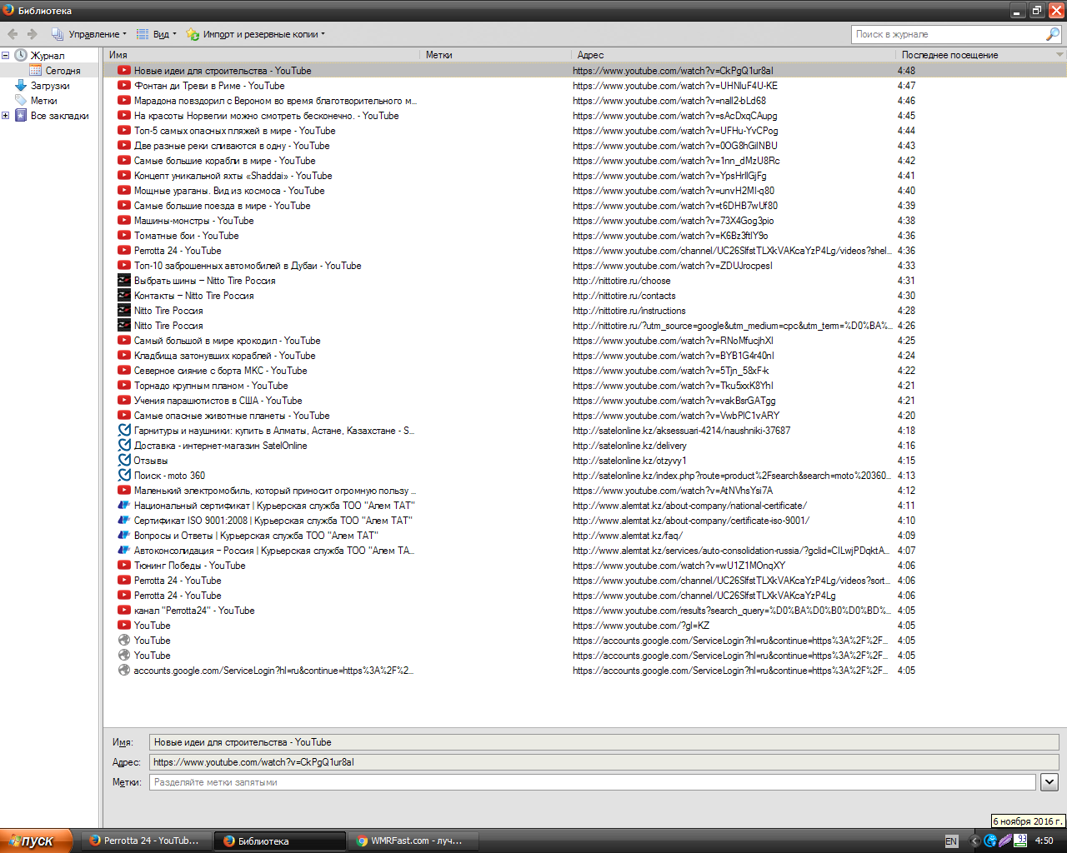This screenshot has width=1067, height=853.
Task: Switch to 'Perrotta 24 - YouTube' taskbar window
Action: 145,841
